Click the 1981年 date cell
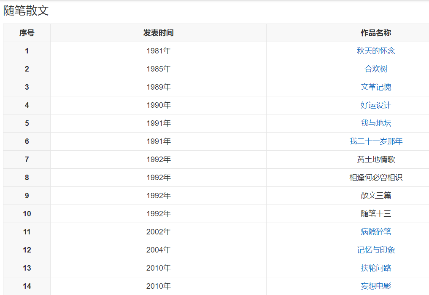The height and width of the screenshot is (295, 429). pyautogui.click(x=158, y=51)
